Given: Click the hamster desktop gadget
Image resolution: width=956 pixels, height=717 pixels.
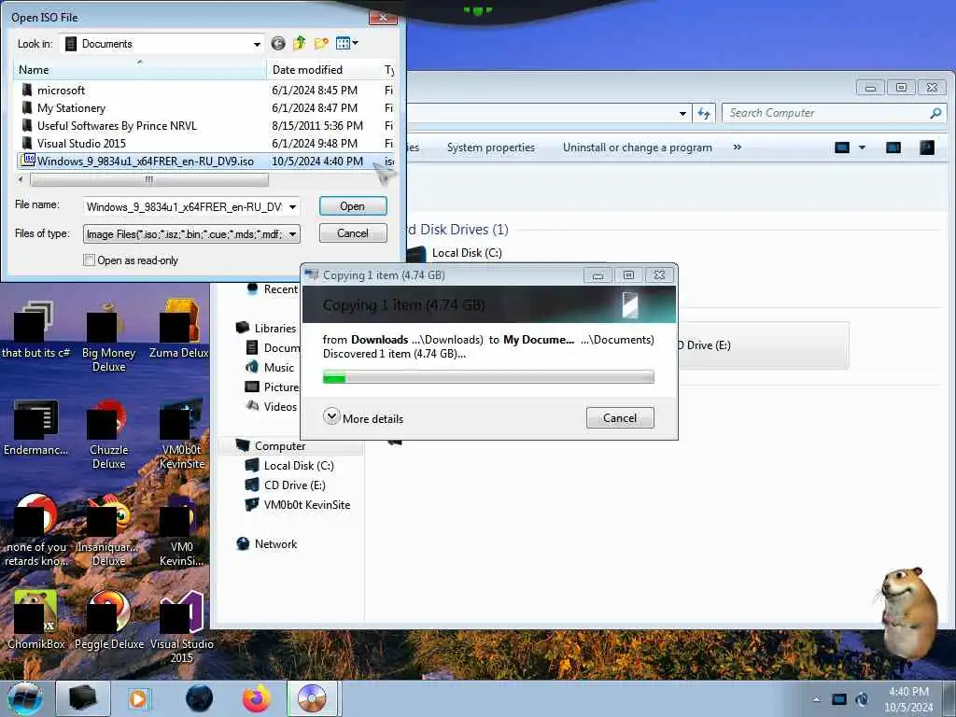Looking at the screenshot, I should click(907, 612).
